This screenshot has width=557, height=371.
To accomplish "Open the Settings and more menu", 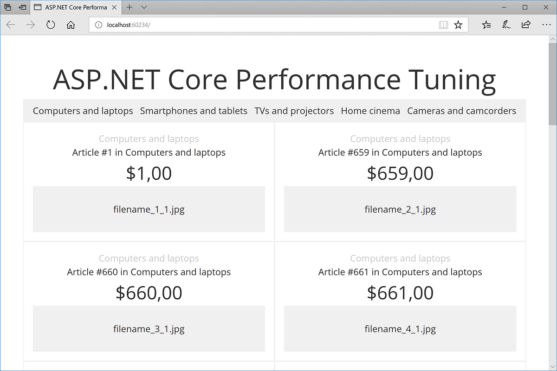I will 546,25.
